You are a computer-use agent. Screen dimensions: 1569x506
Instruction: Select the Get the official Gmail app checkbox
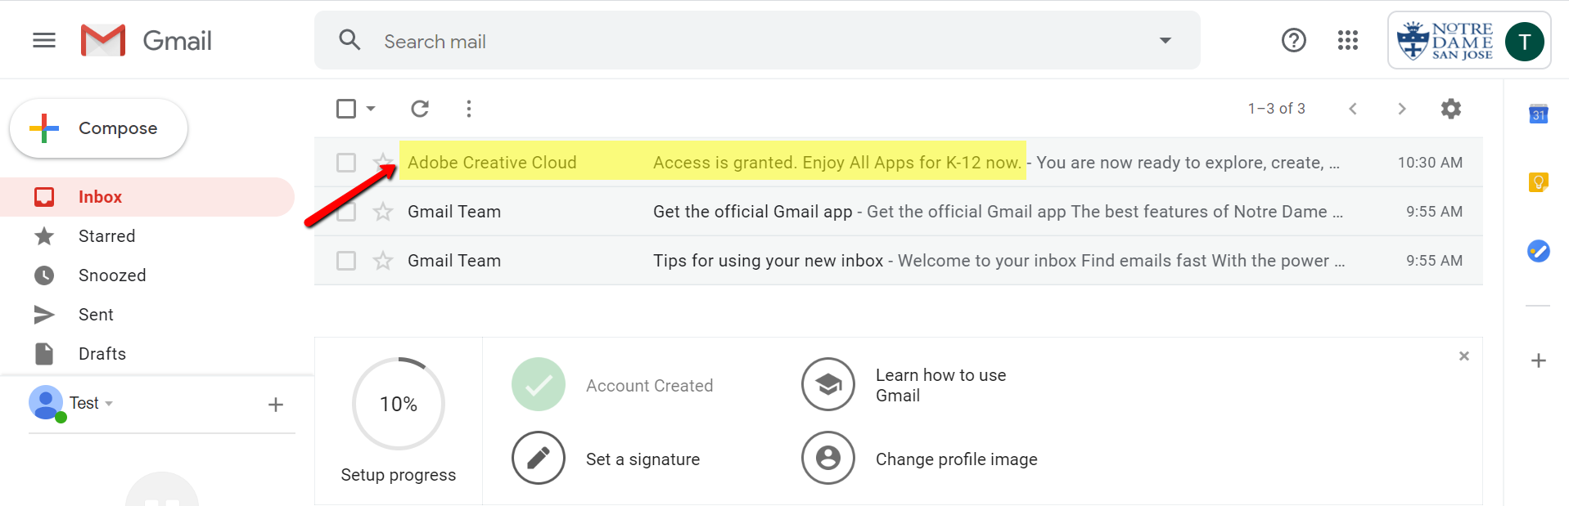(x=346, y=212)
